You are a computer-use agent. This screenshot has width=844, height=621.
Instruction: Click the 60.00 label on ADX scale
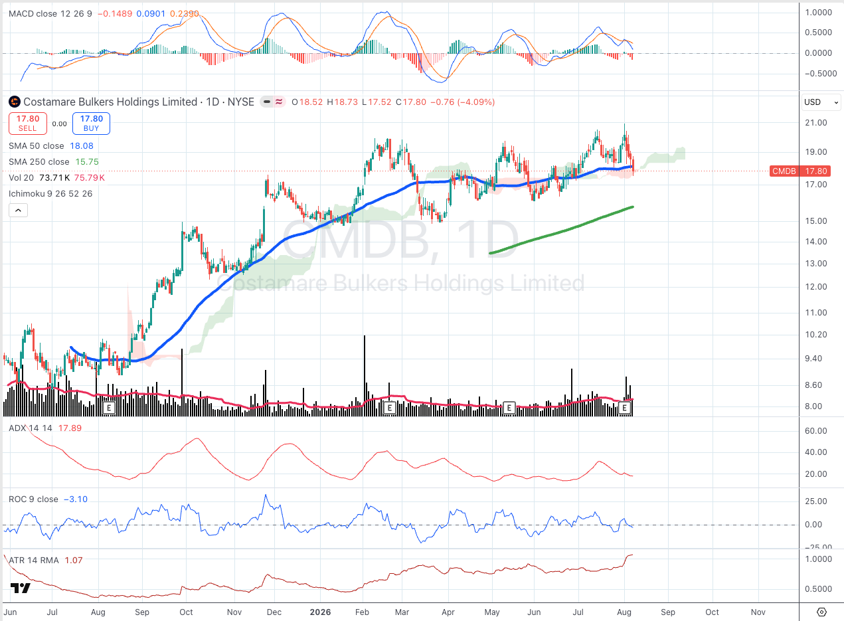(815, 431)
